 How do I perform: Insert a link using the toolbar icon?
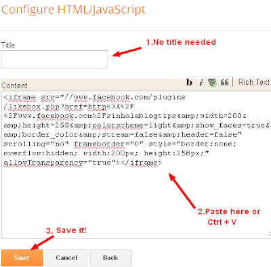pos(212,82)
